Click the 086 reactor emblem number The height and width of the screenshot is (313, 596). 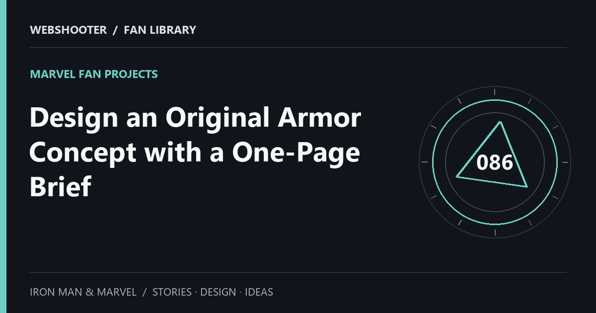495,162
